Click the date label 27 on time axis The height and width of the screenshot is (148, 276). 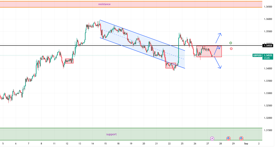[x=208, y=144]
